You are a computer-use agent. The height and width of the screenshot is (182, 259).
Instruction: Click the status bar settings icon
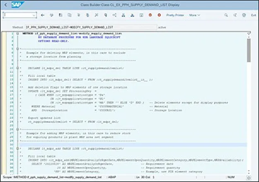(249, 178)
